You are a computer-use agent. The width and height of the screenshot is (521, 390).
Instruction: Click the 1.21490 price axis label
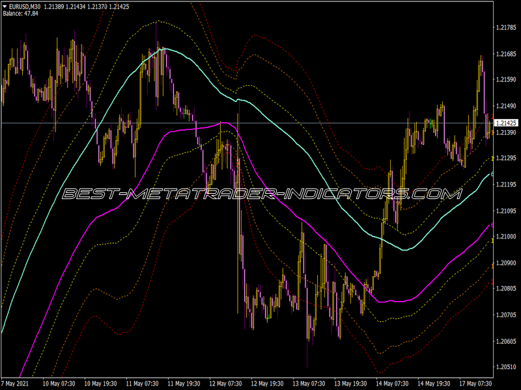pos(506,106)
